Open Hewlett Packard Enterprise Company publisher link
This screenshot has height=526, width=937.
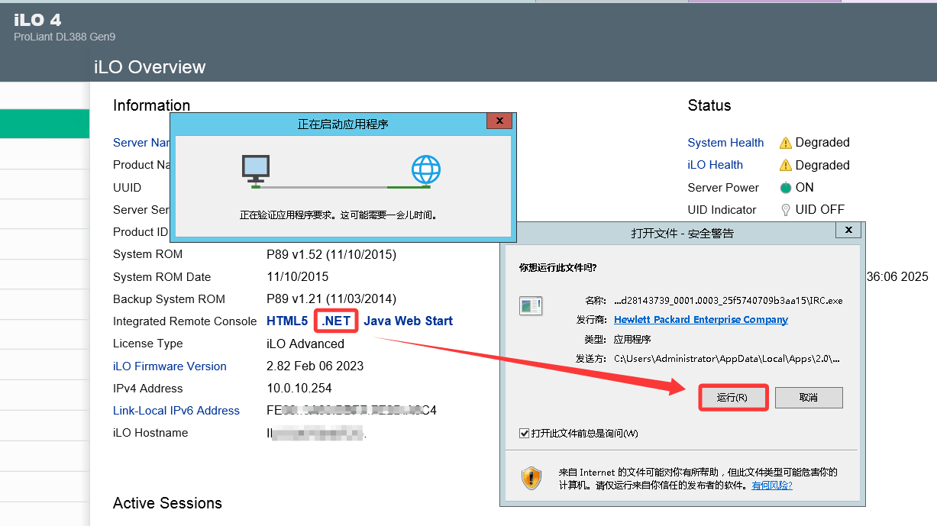click(x=700, y=320)
